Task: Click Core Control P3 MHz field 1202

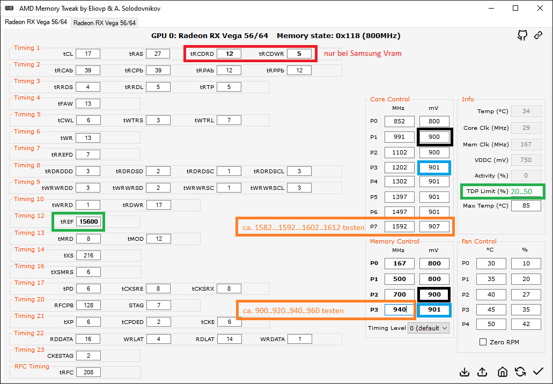Action: 399,167
